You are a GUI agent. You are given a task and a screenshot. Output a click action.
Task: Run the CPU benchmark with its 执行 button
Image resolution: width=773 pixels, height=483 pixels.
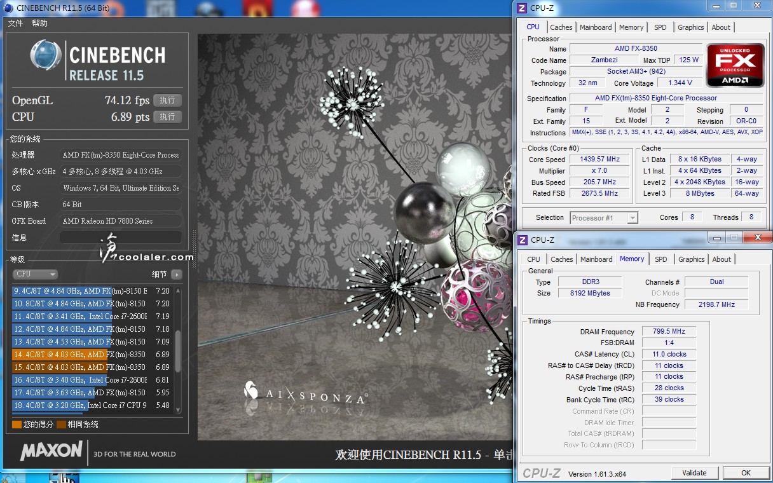pyautogui.click(x=167, y=117)
